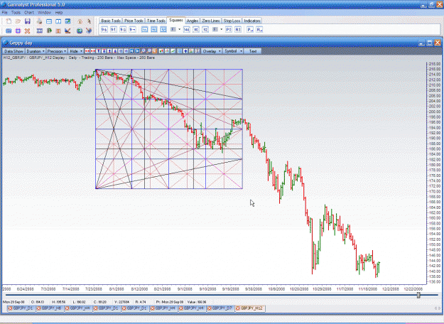This screenshot has width=444, height=324.
Task: Click the P1 square tool icon
Action: (229, 30)
